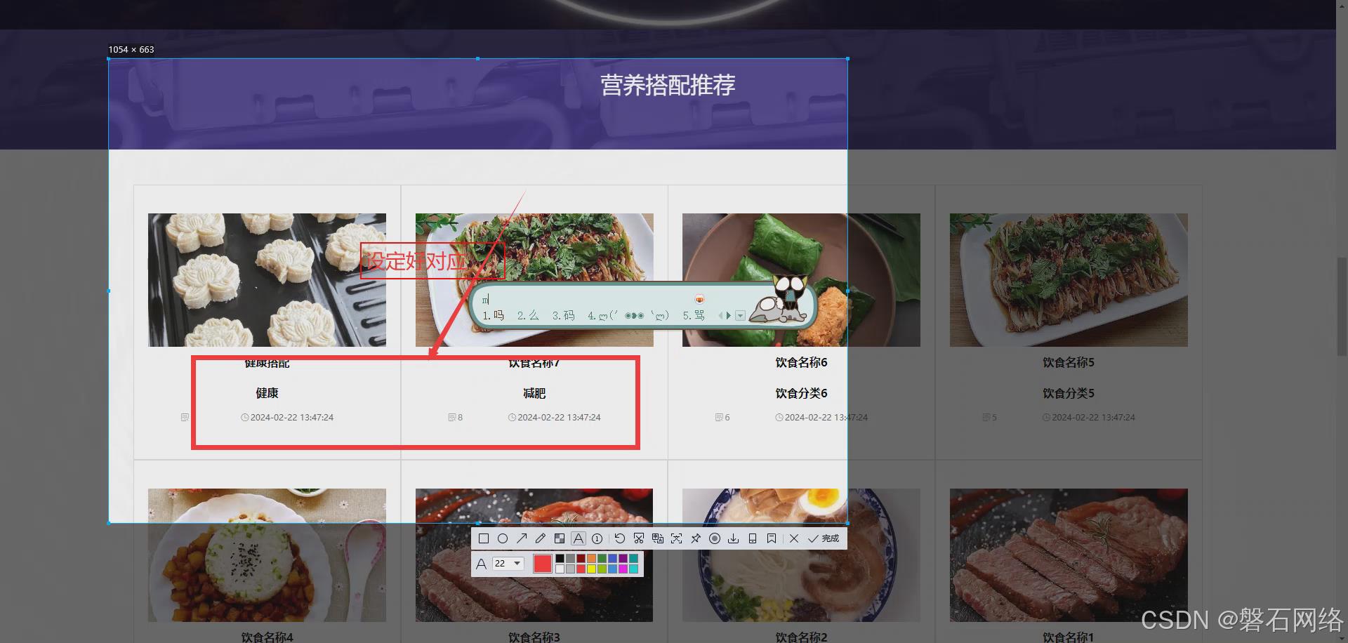The height and width of the screenshot is (643, 1348).
Task: Click the bookmark collect icon
Action: pyautogui.click(x=772, y=538)
